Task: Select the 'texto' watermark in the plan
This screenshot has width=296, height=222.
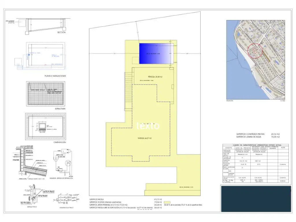Action: [148, 126]
